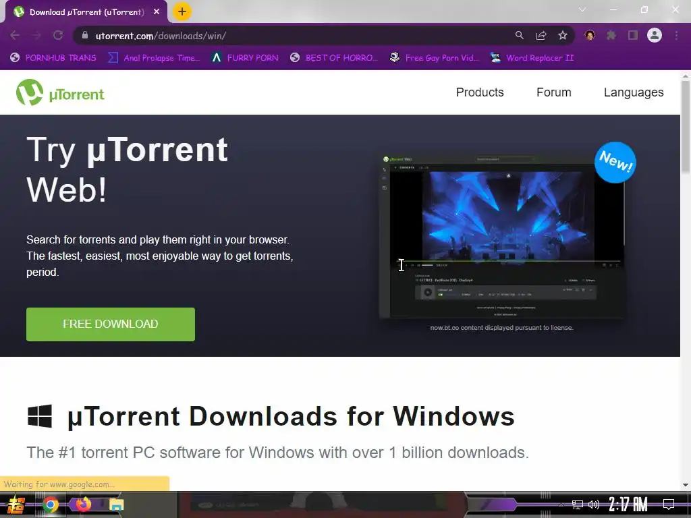Go back with the browser back arrow

15,36
